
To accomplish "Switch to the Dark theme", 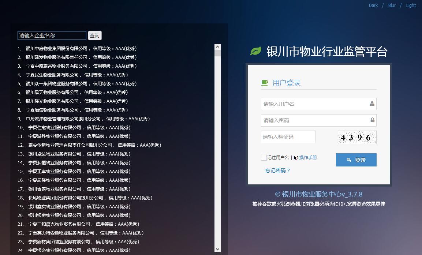I will pyautogui.click(x=373, y=5).
